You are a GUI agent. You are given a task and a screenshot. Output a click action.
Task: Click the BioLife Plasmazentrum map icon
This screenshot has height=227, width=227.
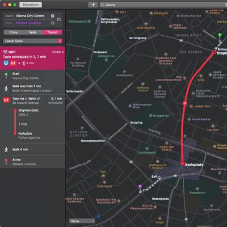(x=155, y=207)
